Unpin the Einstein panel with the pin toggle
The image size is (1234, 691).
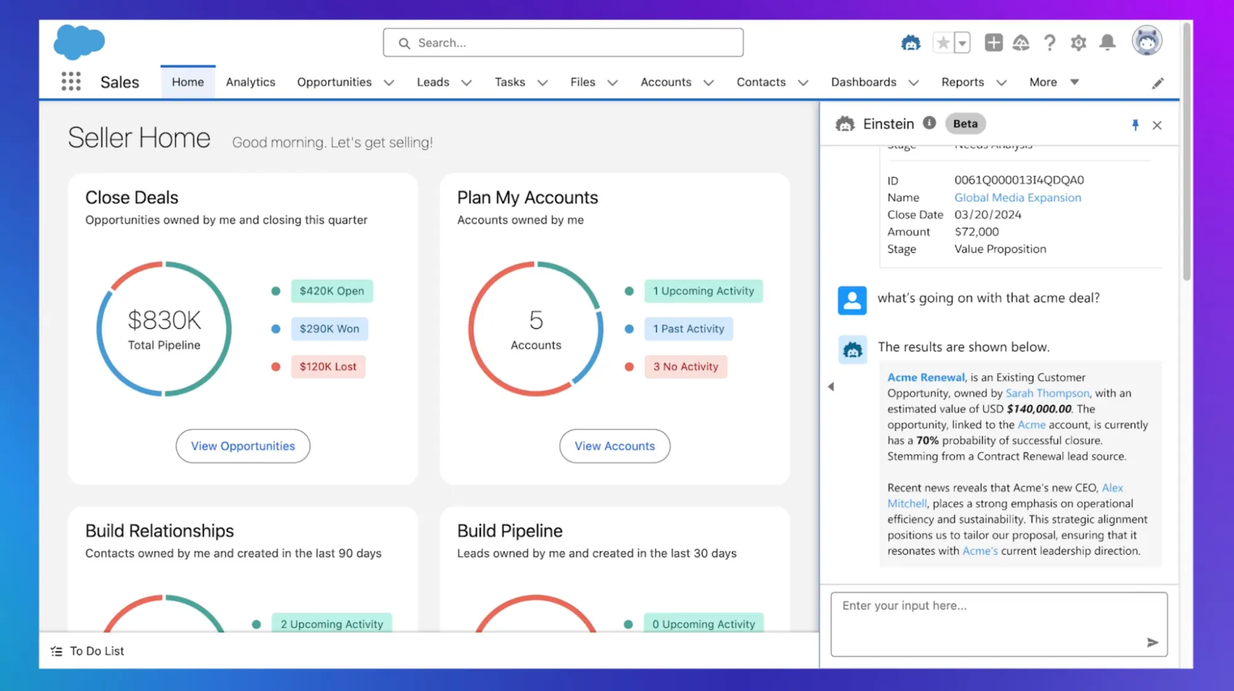point(1135,124)
